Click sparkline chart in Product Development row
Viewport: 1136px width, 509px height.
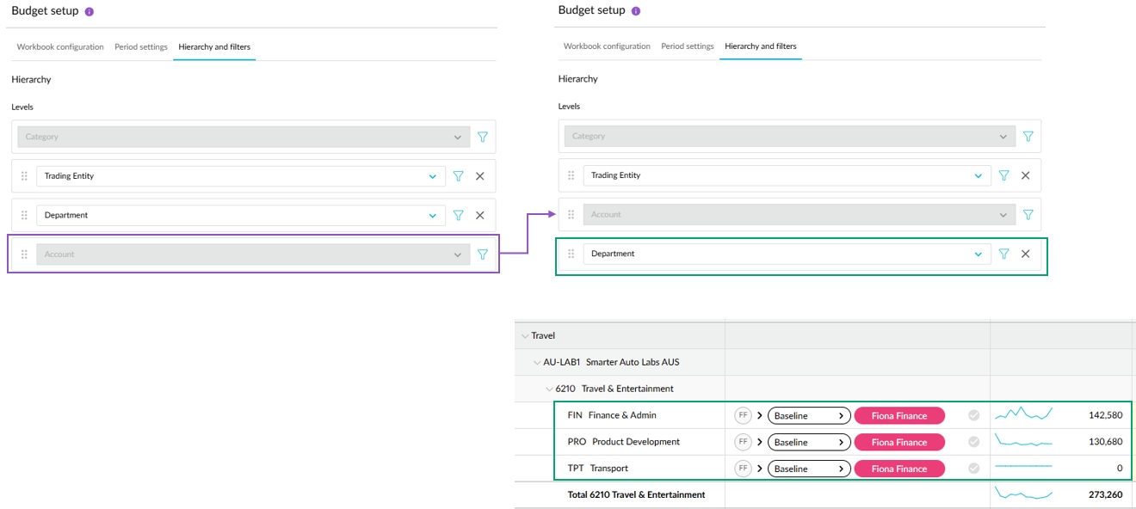pos(1023,442)
